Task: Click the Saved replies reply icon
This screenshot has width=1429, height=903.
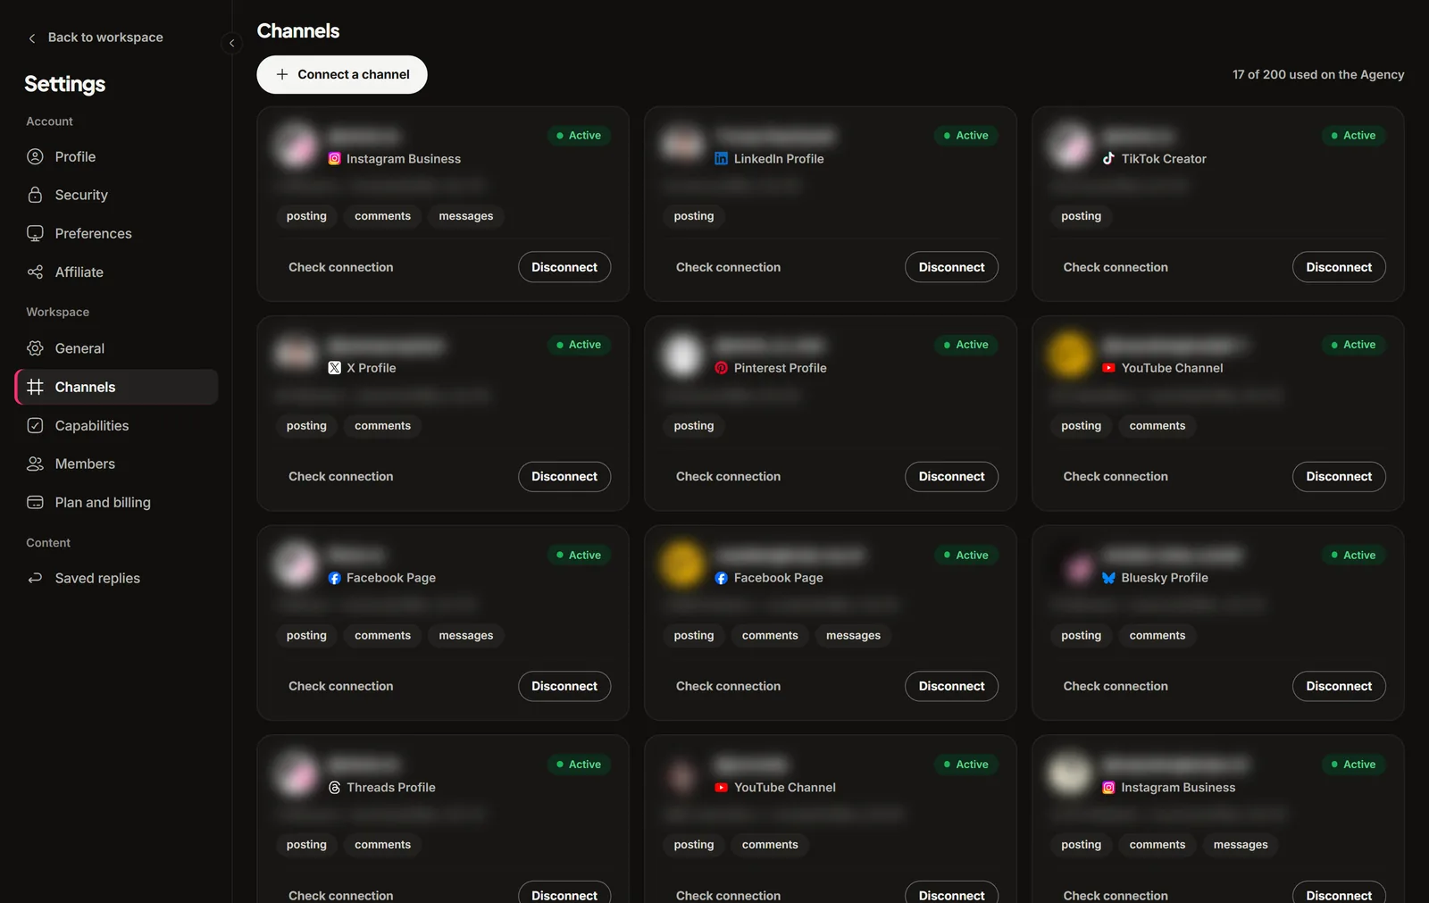Action: (x=35, y=578)
